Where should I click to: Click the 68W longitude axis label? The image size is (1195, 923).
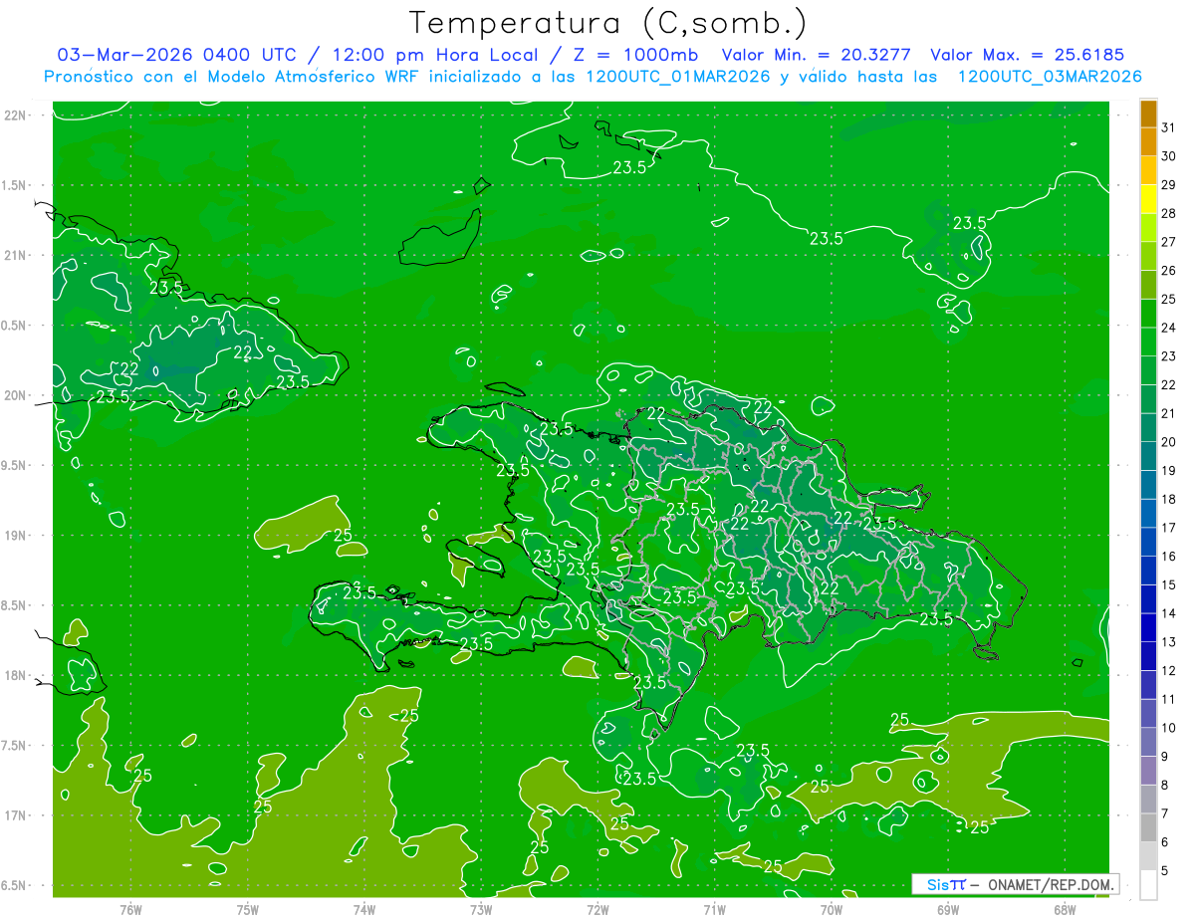pos(1065,909)
